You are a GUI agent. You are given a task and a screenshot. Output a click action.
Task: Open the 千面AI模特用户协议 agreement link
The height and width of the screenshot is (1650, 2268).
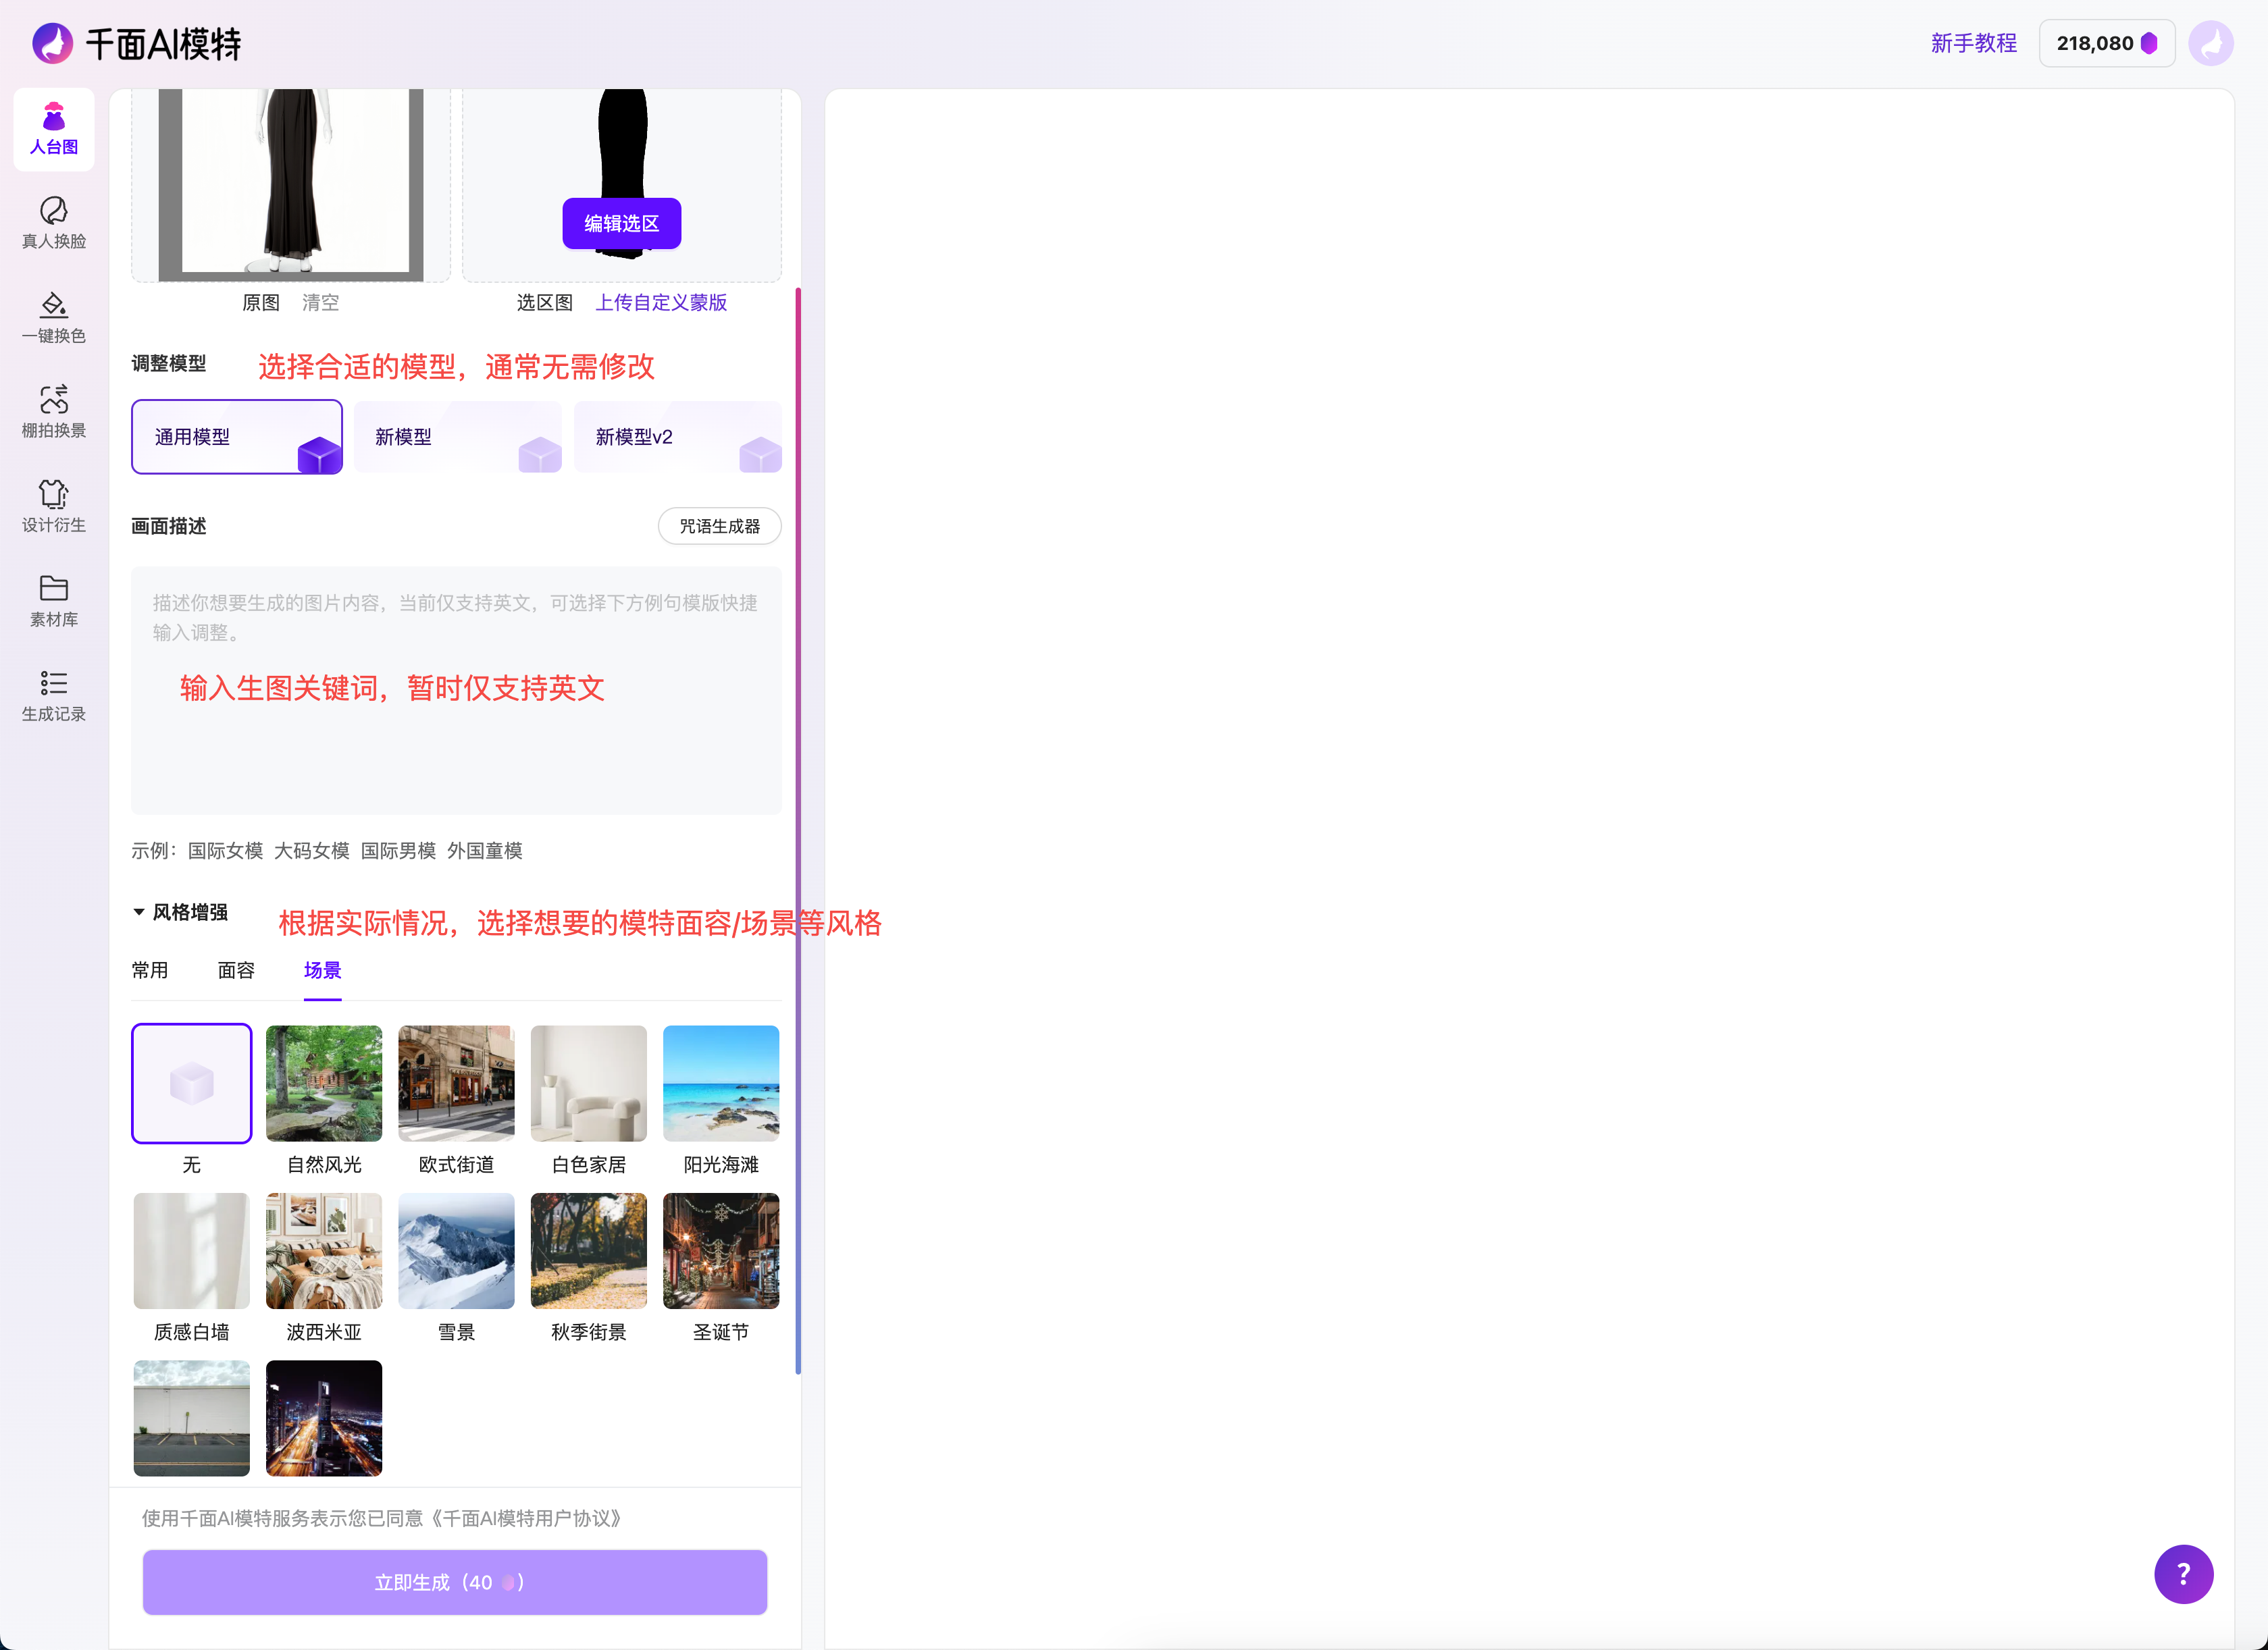[x=526, y=1518]
